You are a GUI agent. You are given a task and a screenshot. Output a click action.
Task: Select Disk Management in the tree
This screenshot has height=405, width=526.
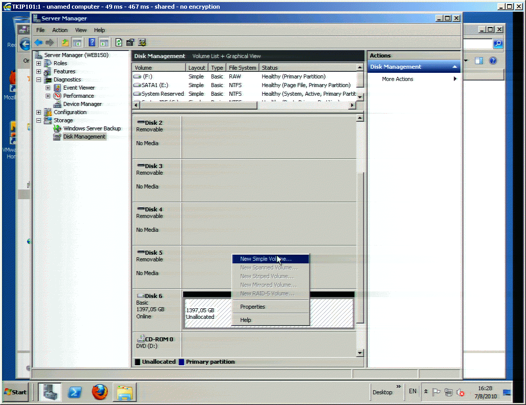pos(84,137)
